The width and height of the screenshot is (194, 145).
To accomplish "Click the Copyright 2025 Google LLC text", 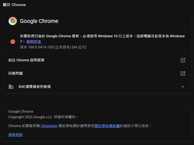I will tap(43, 117).
